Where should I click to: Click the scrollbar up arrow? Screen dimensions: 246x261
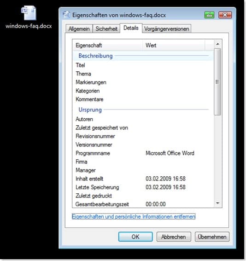pyautogui.click(x=217, y=44)
